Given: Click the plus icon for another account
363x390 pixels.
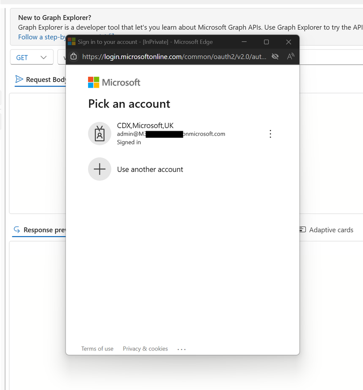Looking at the screenshot, I should [x=100, y=169].
